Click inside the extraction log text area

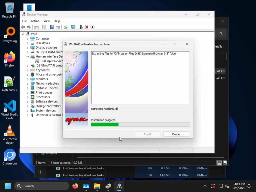tap(140, 77)
